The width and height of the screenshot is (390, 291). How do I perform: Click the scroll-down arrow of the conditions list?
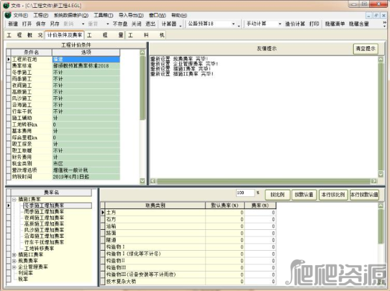pos(142,181)
